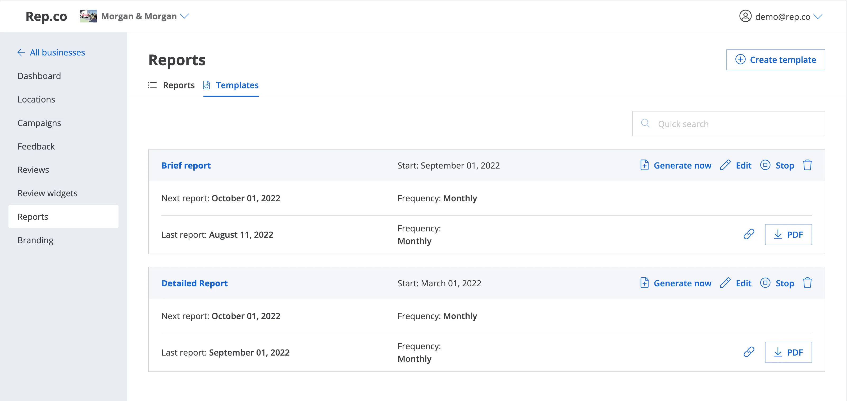
Task: Click the 'Start: September 01, 2022' text
Action: (448, 165)
